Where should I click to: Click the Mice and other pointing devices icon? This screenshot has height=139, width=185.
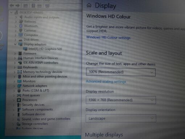[x=20, y=77]
